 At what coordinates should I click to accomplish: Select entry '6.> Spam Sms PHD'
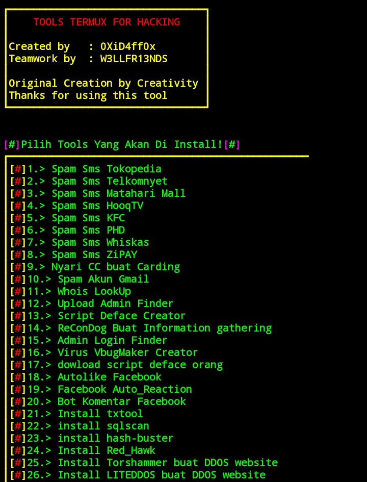pos(68,230)
